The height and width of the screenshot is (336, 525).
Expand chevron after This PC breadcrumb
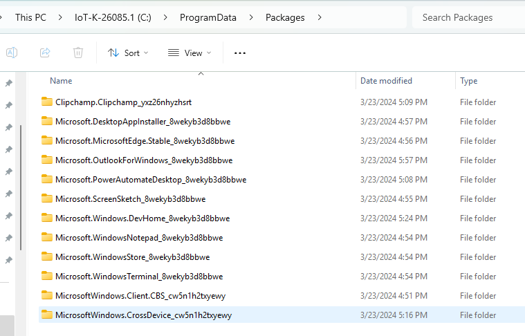coord(60,17)
